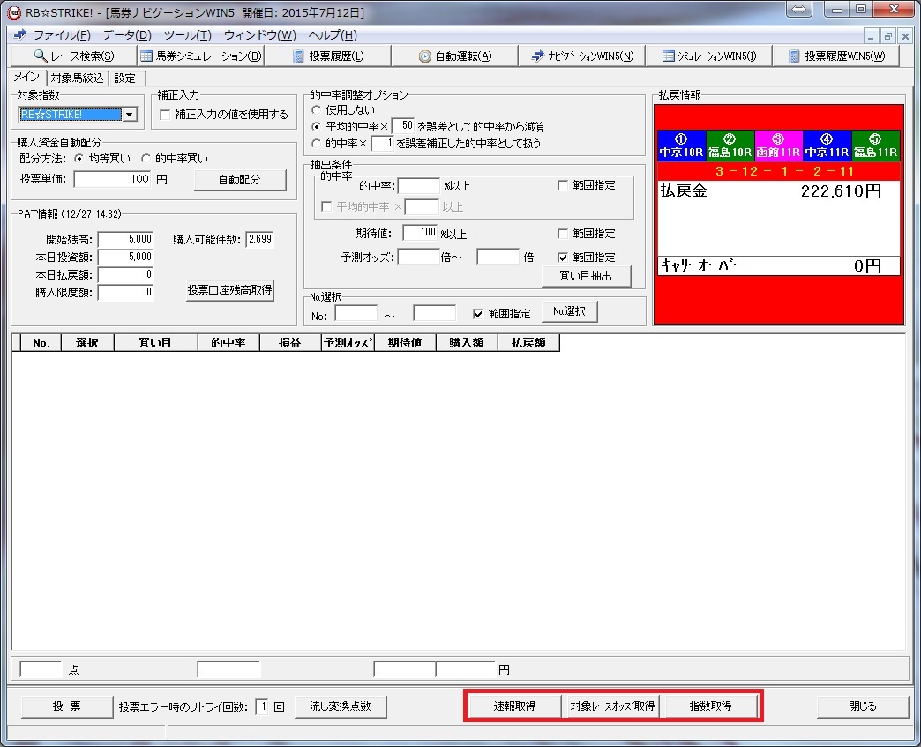Click the 予測オッズ column header

click(348, 343)
